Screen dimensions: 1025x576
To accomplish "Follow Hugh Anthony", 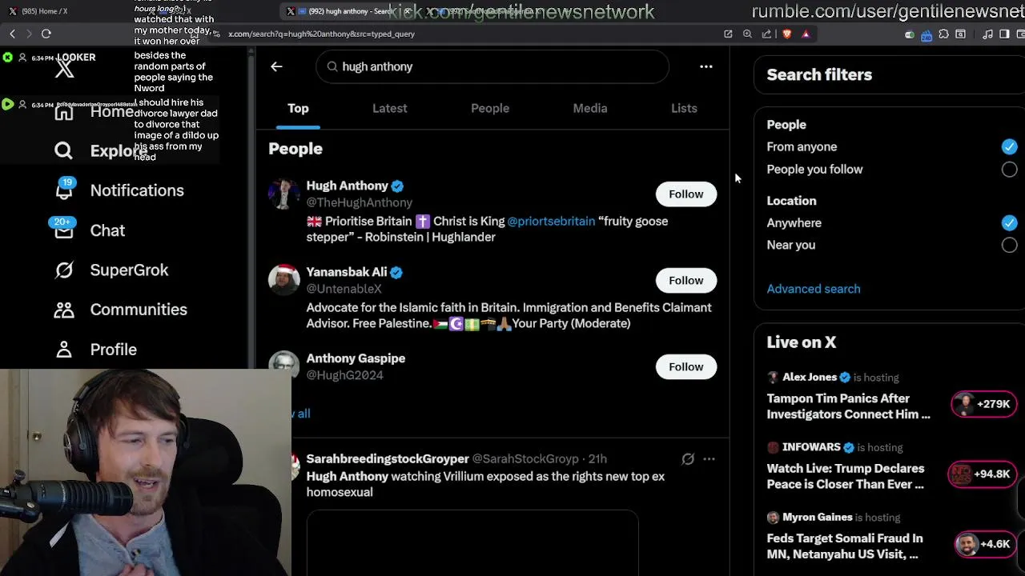I will point(686,194).
